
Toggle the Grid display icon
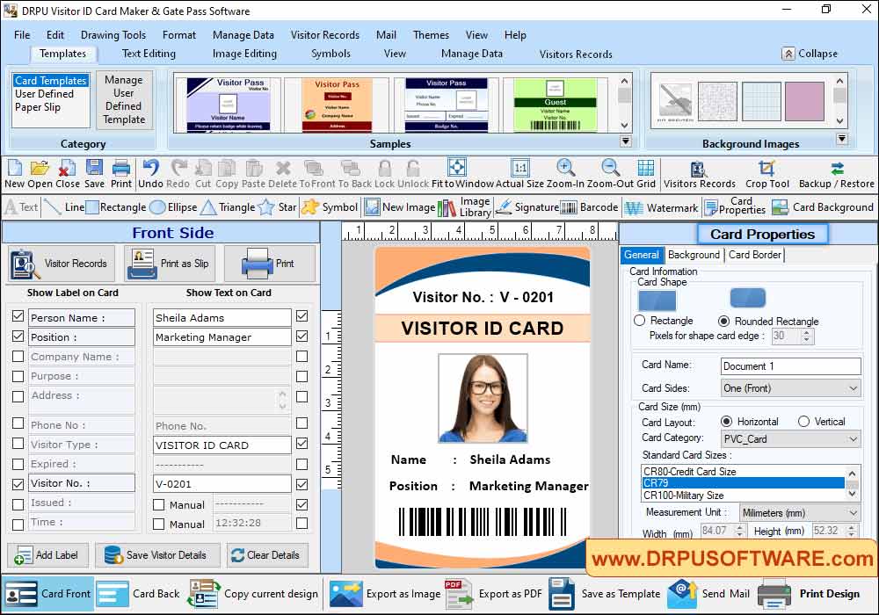tap(646, 174)
